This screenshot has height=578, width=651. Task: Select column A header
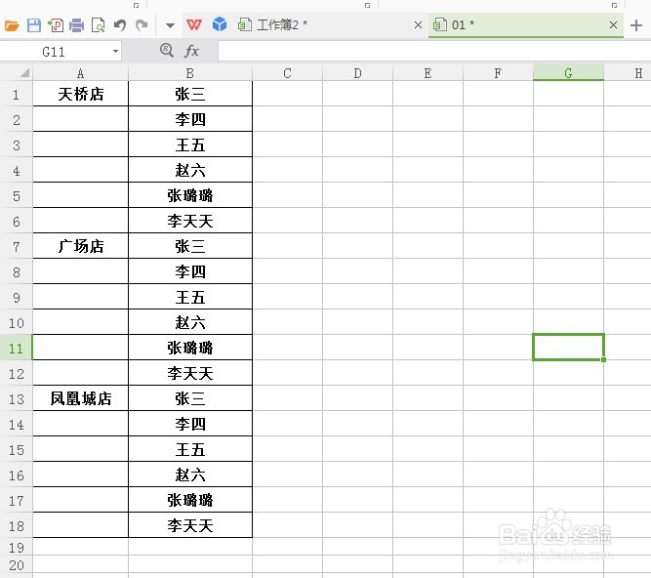[81, 73]
